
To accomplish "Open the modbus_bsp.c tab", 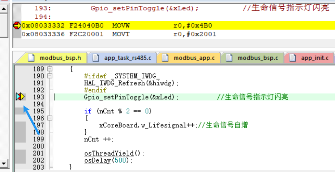I will coord(253,58).
